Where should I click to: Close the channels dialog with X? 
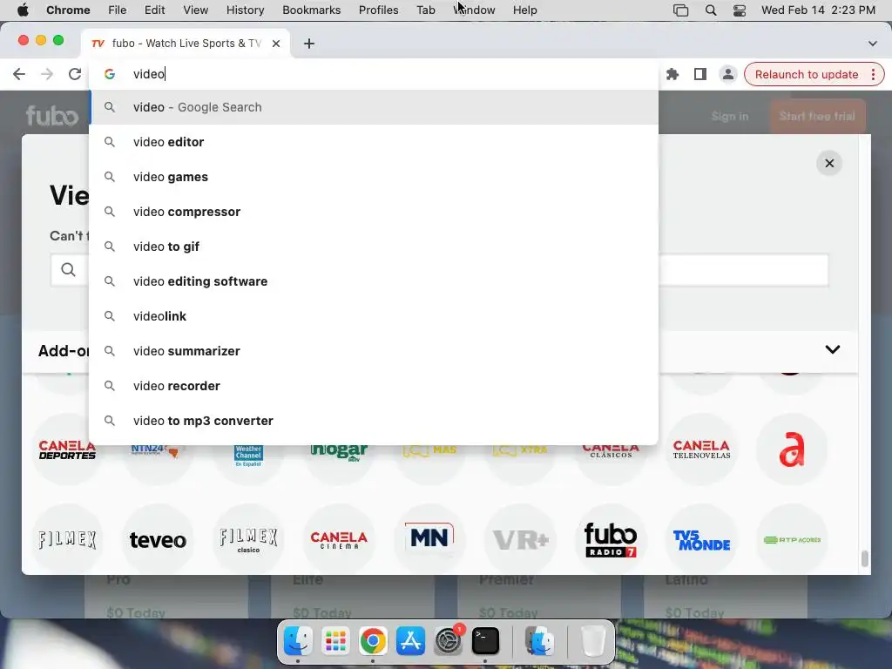(829, 163)
